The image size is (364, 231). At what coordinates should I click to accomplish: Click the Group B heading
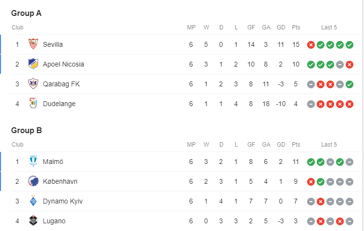(27, 130)
